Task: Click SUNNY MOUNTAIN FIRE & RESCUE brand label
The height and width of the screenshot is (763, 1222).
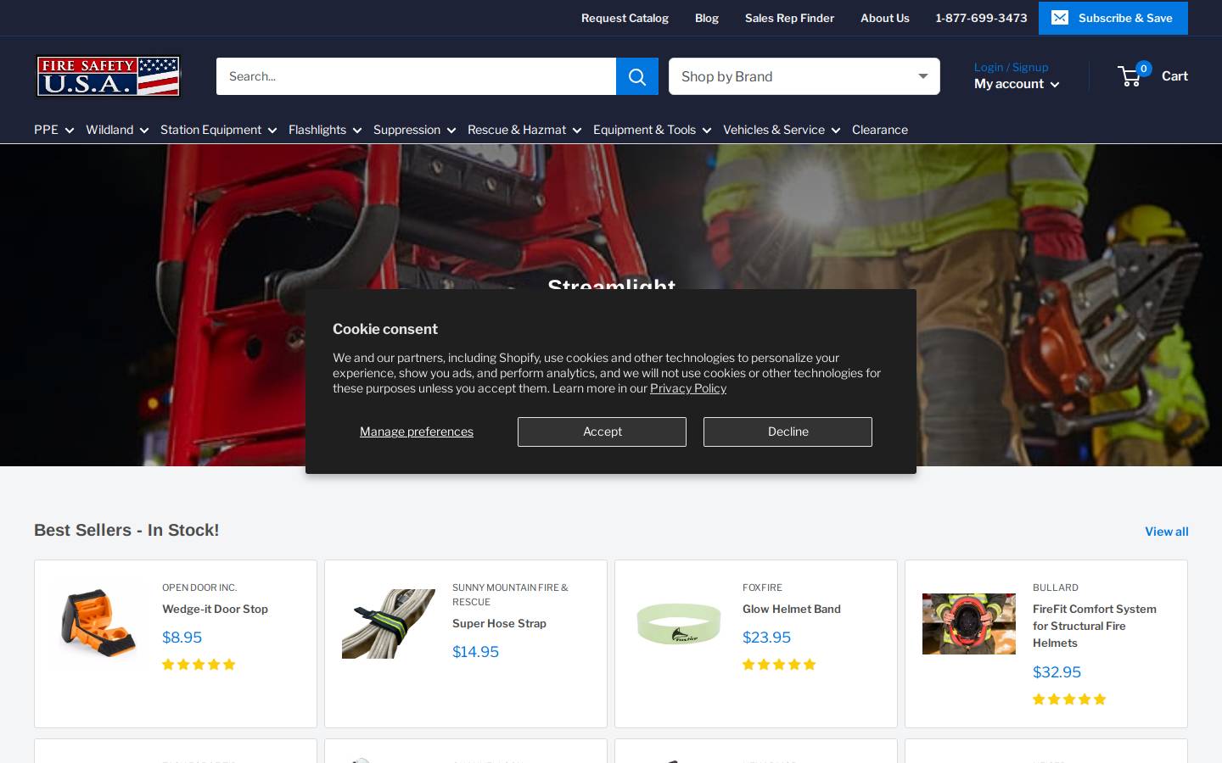Action: tap(510, 594)
